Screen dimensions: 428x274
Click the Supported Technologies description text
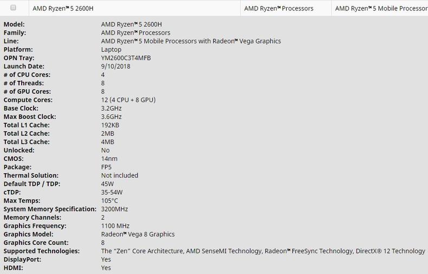tap(263, 251)
